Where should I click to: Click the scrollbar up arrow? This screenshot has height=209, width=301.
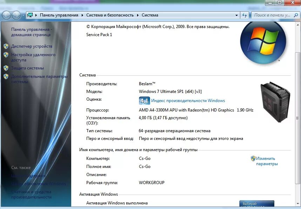298,25
